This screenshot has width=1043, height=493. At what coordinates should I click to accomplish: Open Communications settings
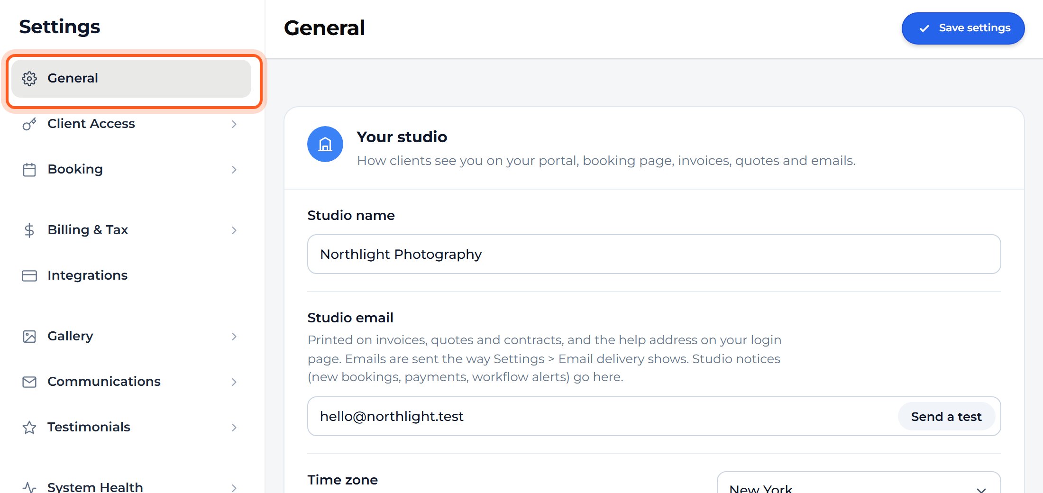coord(131,382)
